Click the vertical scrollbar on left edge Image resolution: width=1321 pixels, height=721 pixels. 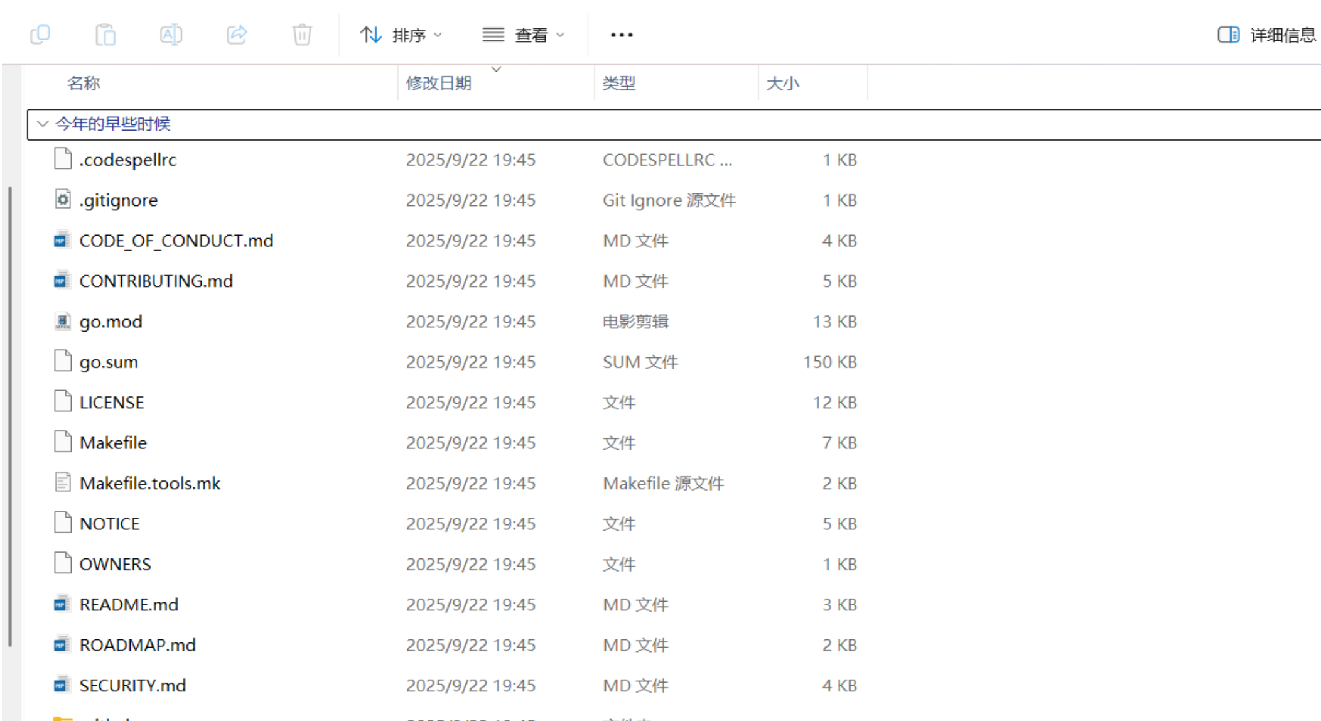(10, 415)
